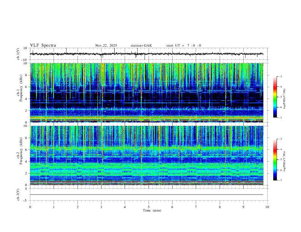Select the "Nov.22, 2025" date text
The height and width of the screenshot is (232, 301).
pyautogui.click(x=106, y=45)
